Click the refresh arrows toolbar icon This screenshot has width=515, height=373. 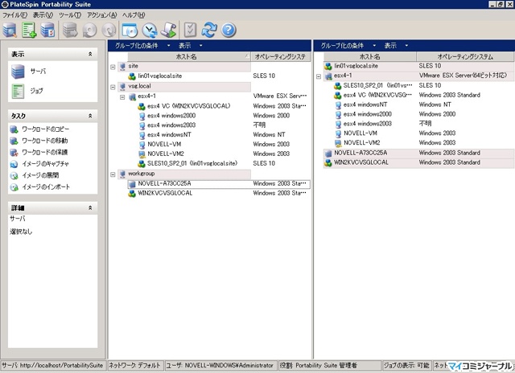[209, 31]
